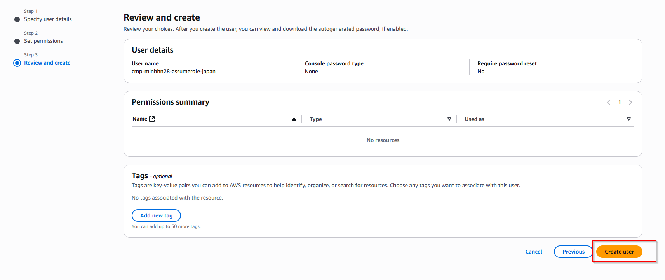Open Set permissions step
Screen dimensions: 665x280
point(43,41)
